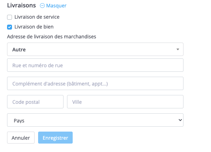Click the empty box icon of Livraison de service
This screenshot has width=211, height=152.
[10, 17]
